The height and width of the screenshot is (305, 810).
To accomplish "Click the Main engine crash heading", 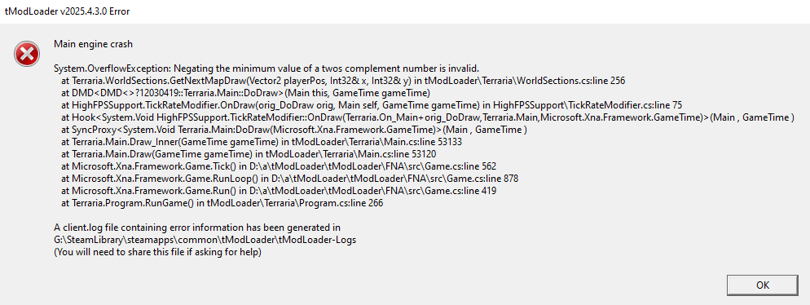I will 94,44.
